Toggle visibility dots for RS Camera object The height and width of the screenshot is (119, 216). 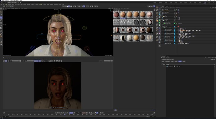[x=175, y=14]
